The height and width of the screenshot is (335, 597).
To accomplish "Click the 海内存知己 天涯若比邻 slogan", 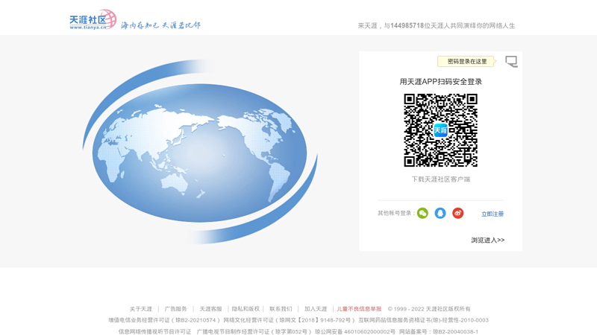I will click(x=160, y=25).
